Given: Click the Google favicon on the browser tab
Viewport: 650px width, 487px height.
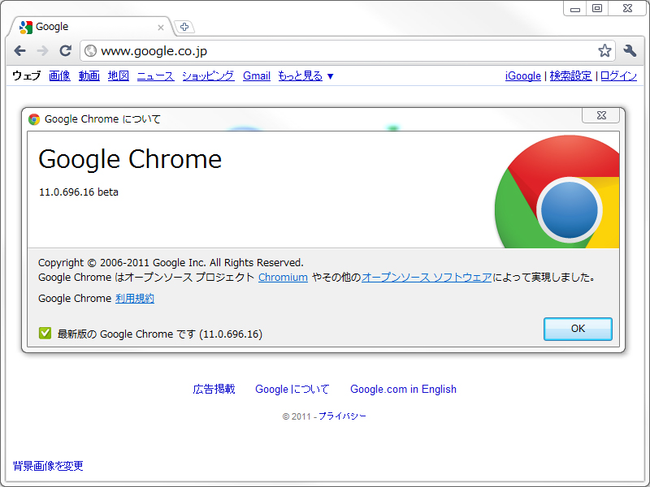Looking at the screenshot, I should click(x=24, y=26).
